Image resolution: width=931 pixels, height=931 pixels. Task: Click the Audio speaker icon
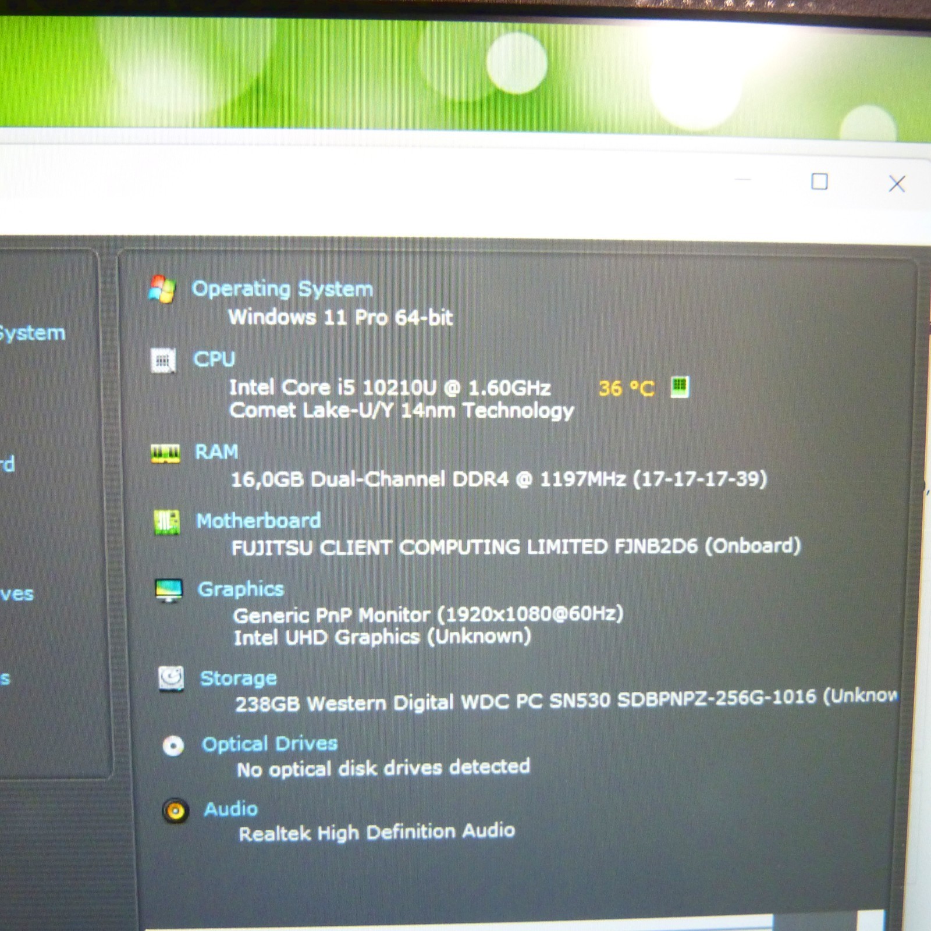175,811
